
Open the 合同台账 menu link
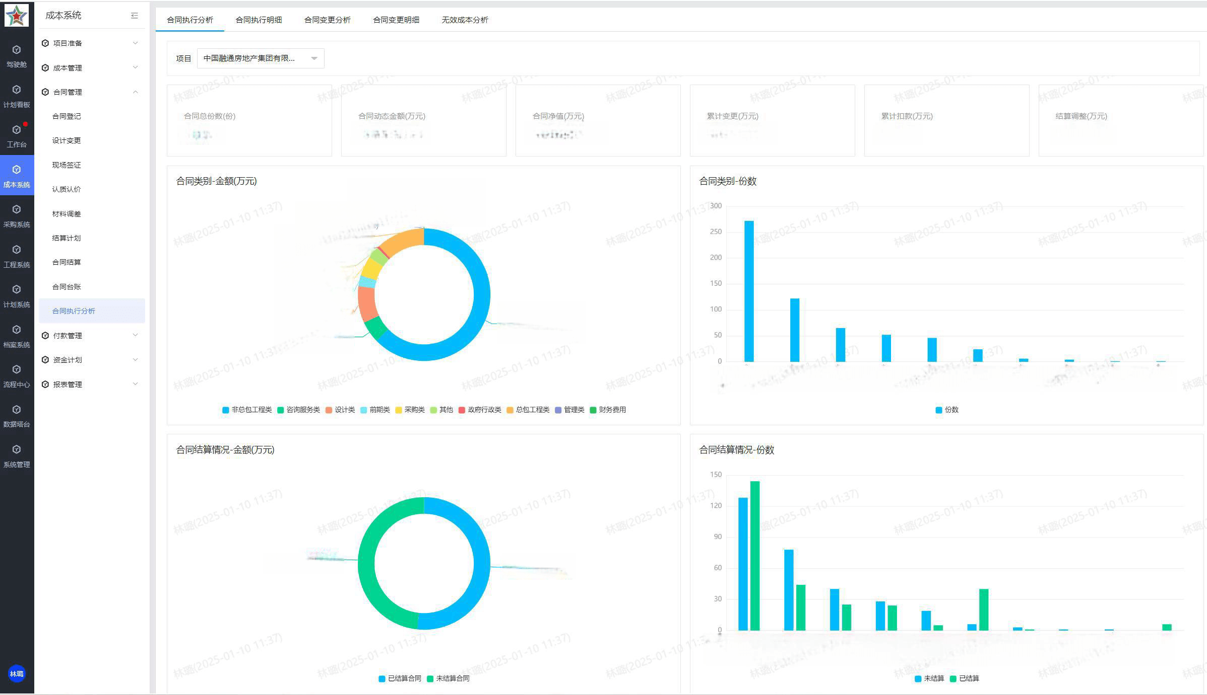pos(67,287)
